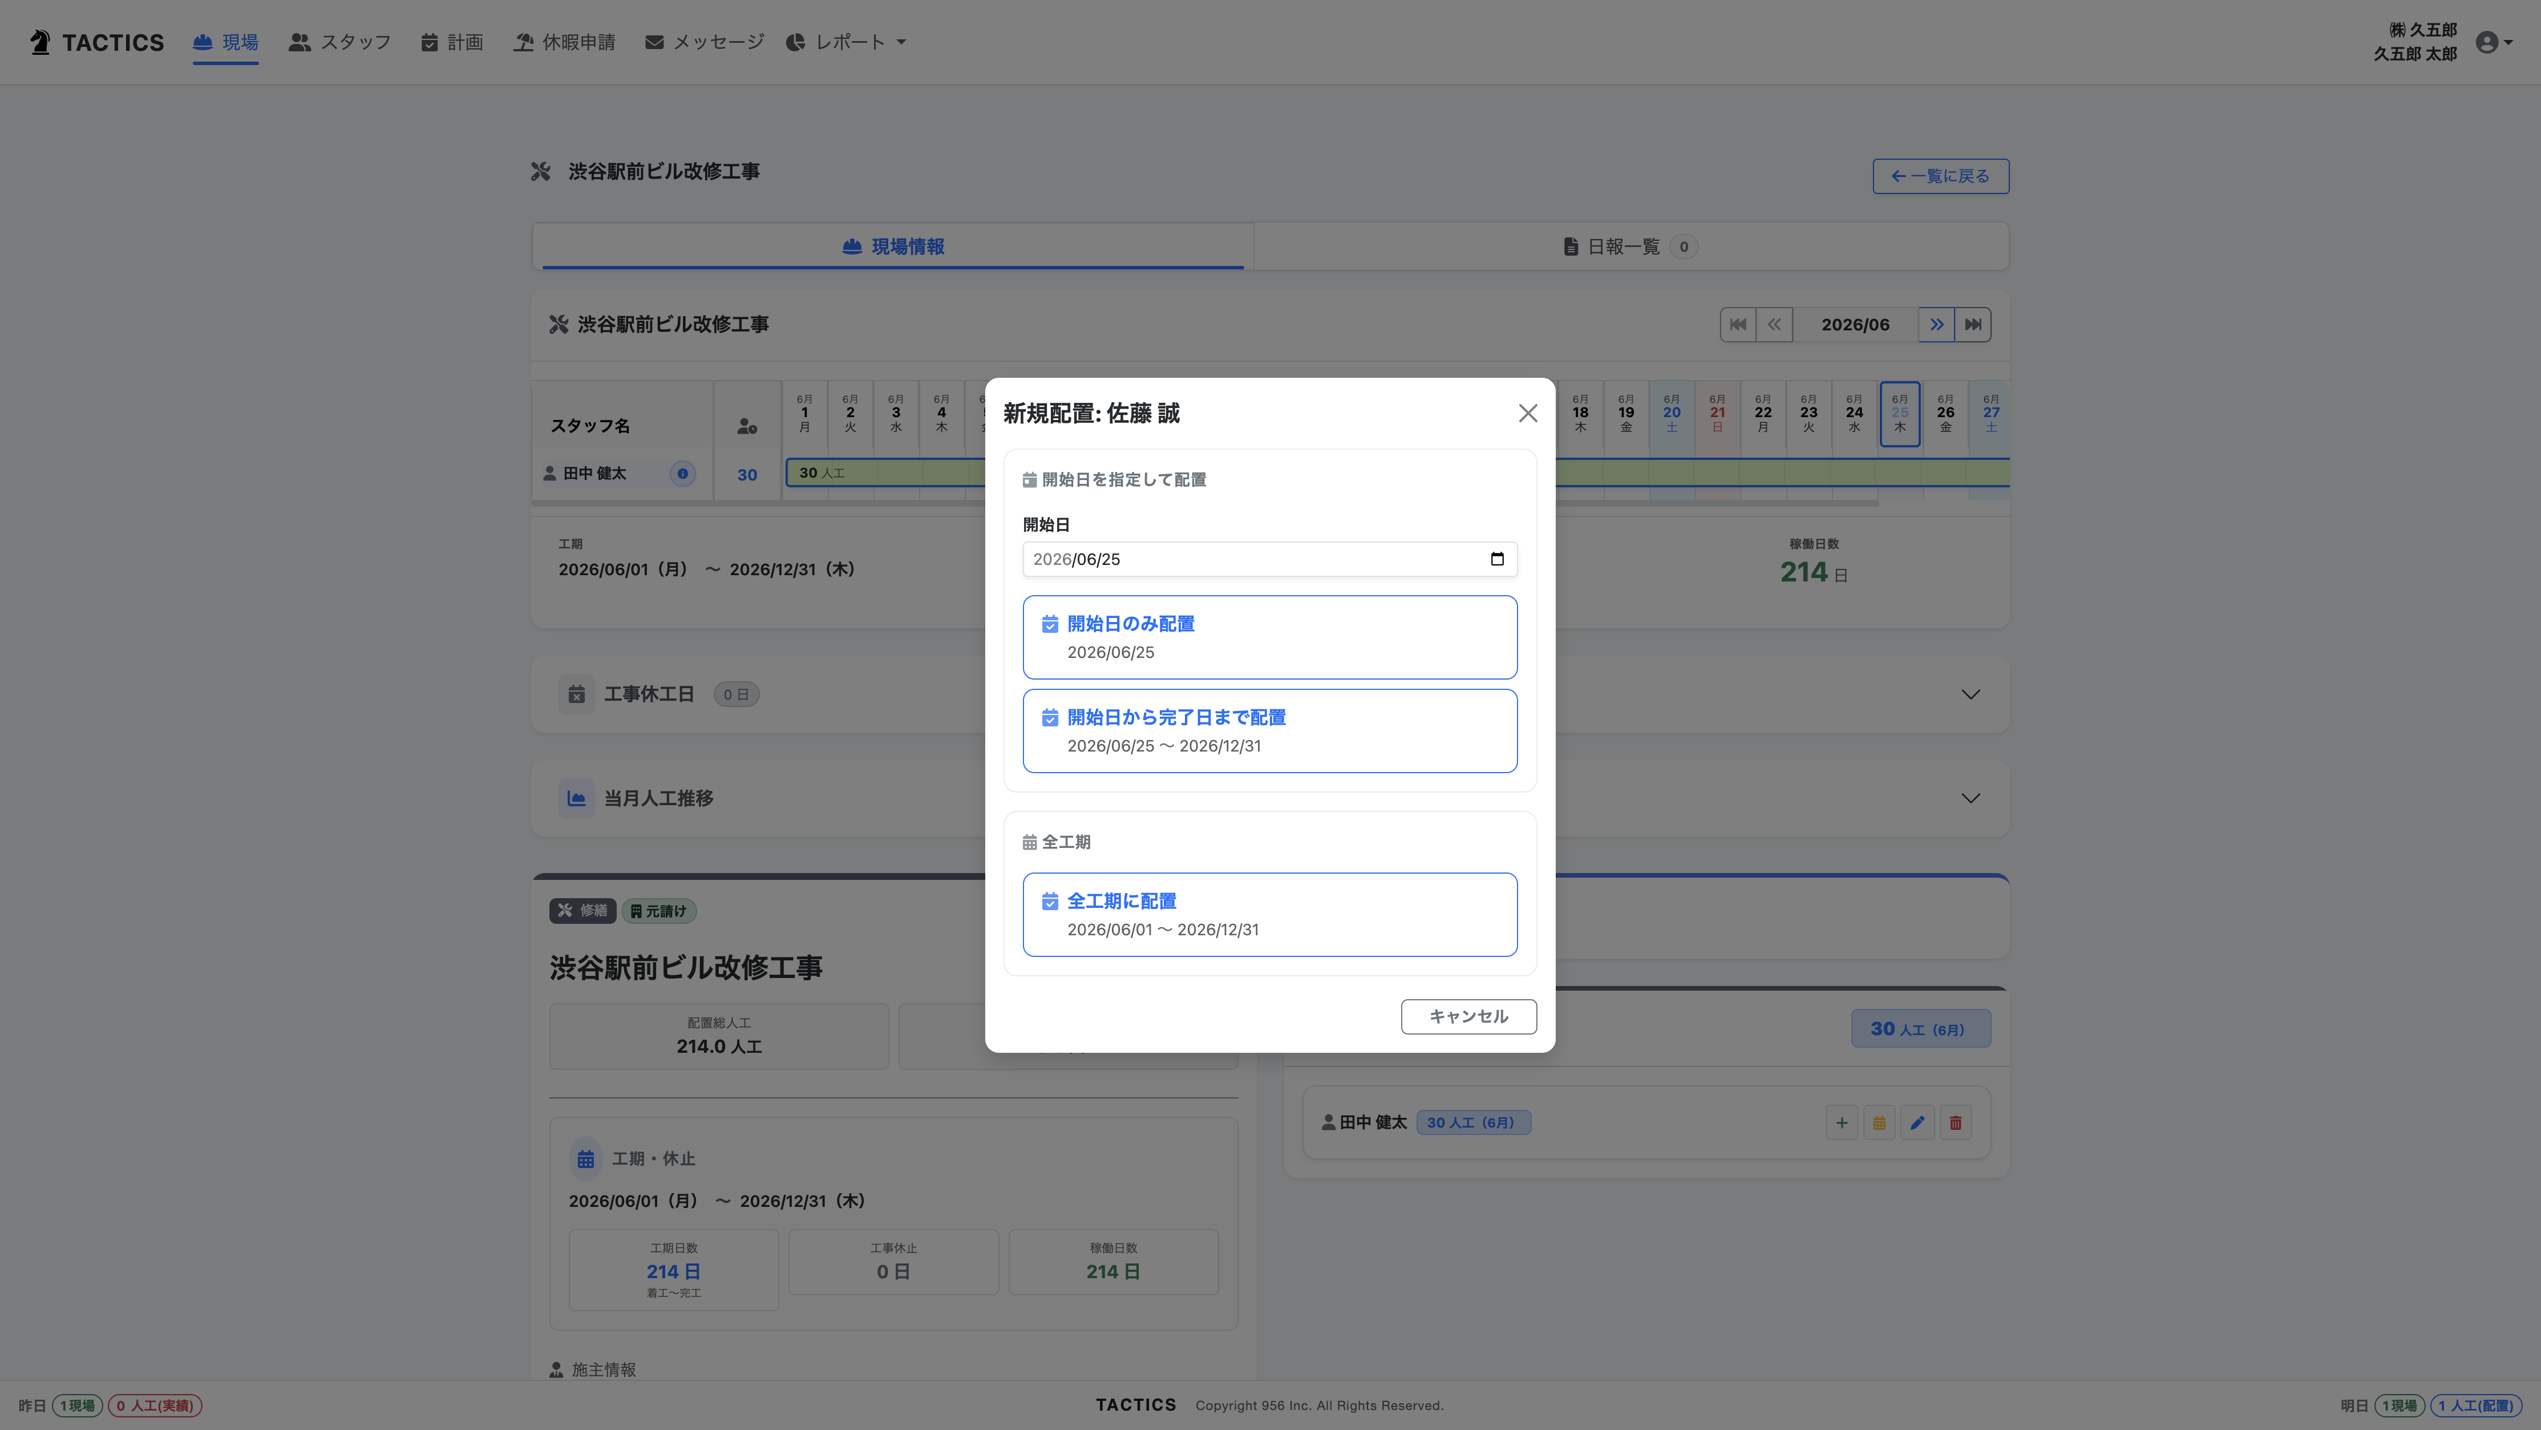Click the 配置総人工 214.0 人工 card
The image size is (2541, 1430).
point(719,1036)
